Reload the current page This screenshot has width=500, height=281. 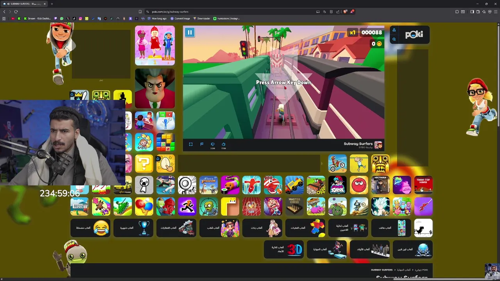coord(16,12)
